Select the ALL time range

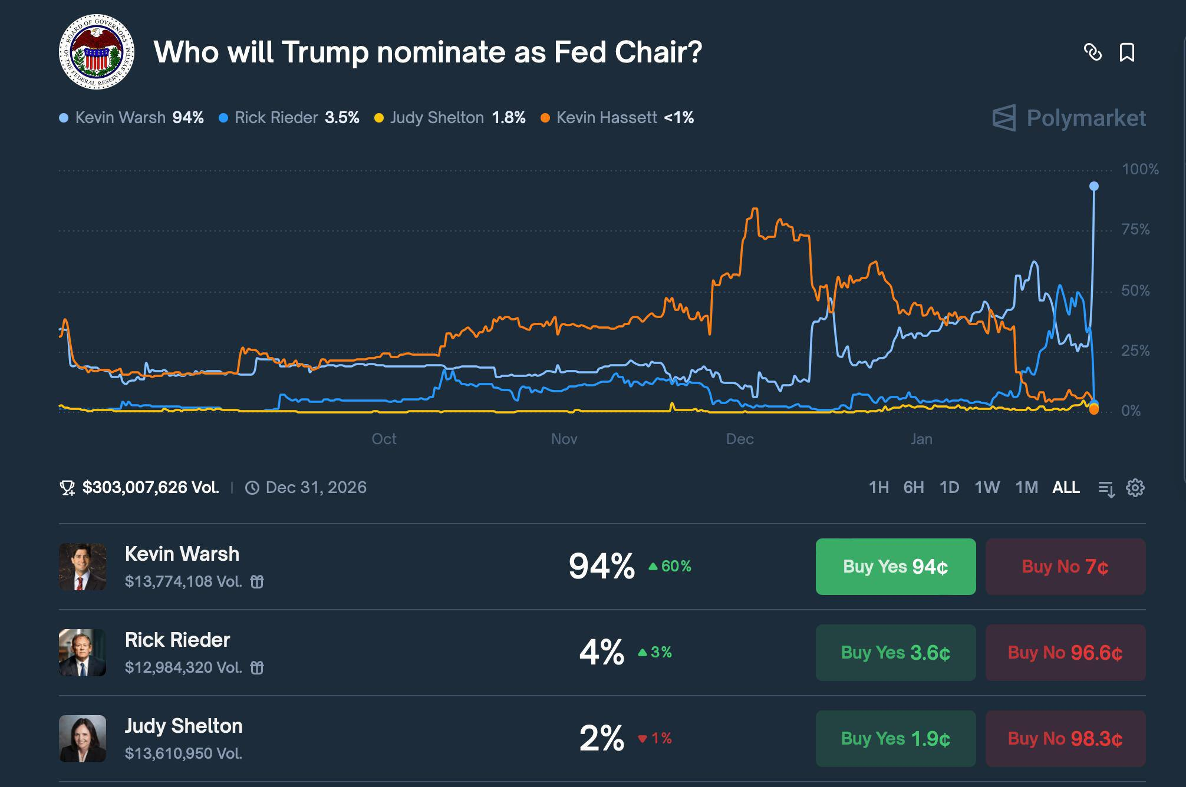(1066, 488)
